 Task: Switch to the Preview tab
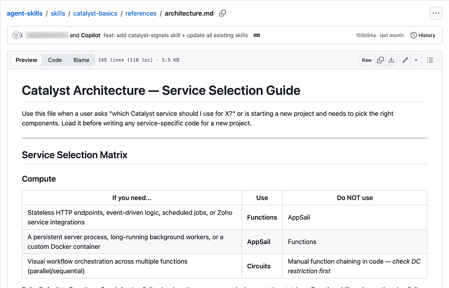(26, 60)
